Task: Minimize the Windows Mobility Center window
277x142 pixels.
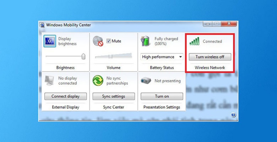Action: point(208,24)
